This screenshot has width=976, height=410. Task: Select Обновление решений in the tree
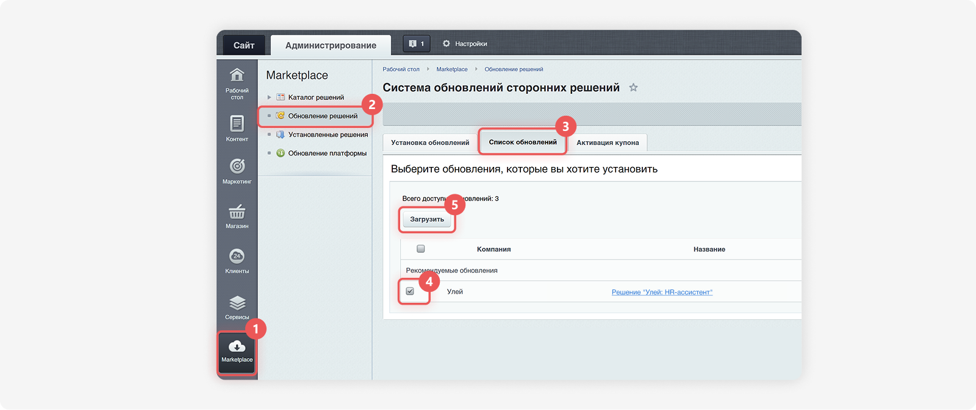[323, 116]
